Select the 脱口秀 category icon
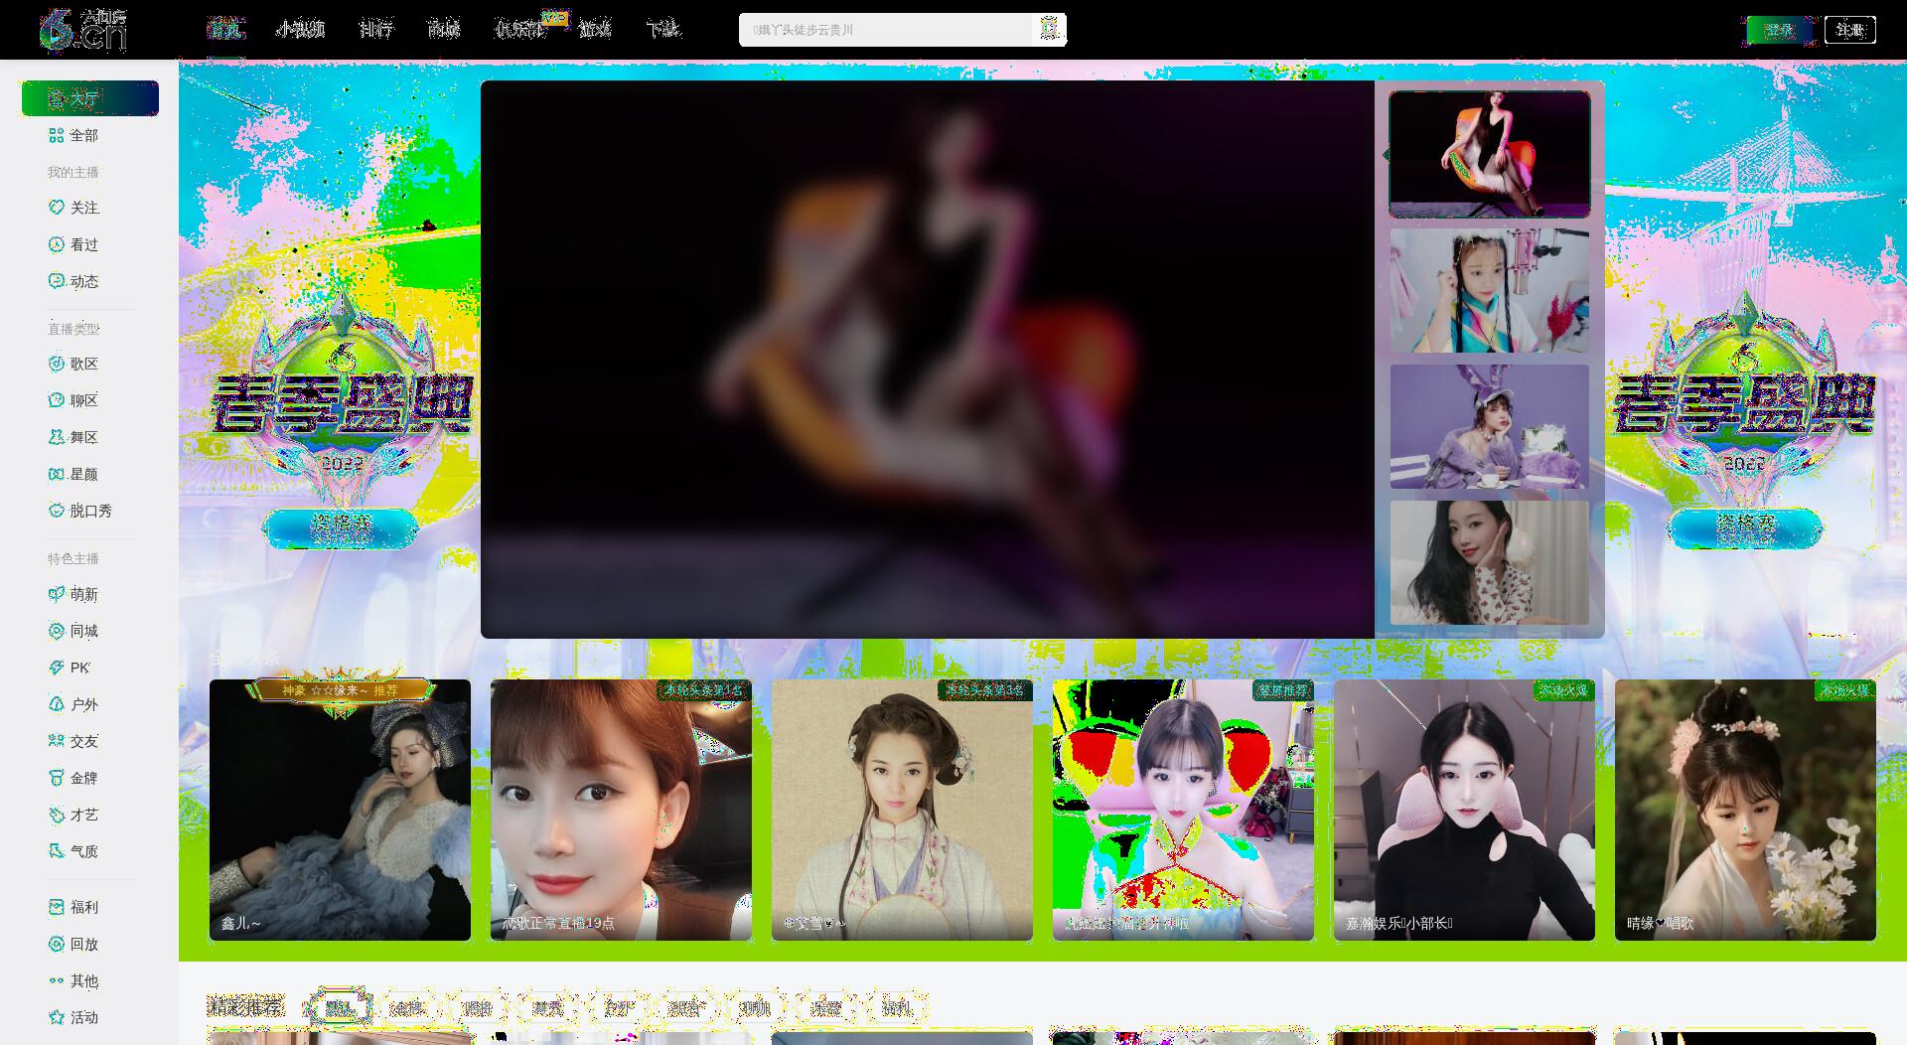 (57, 511)
